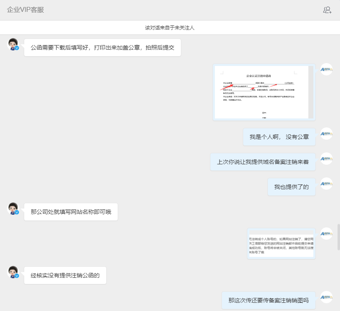Click the 上次你说让我提供域名备案注销来着 bubble
Screen dimensions: 340x311
pyautogui.click(x=263, y=161)
